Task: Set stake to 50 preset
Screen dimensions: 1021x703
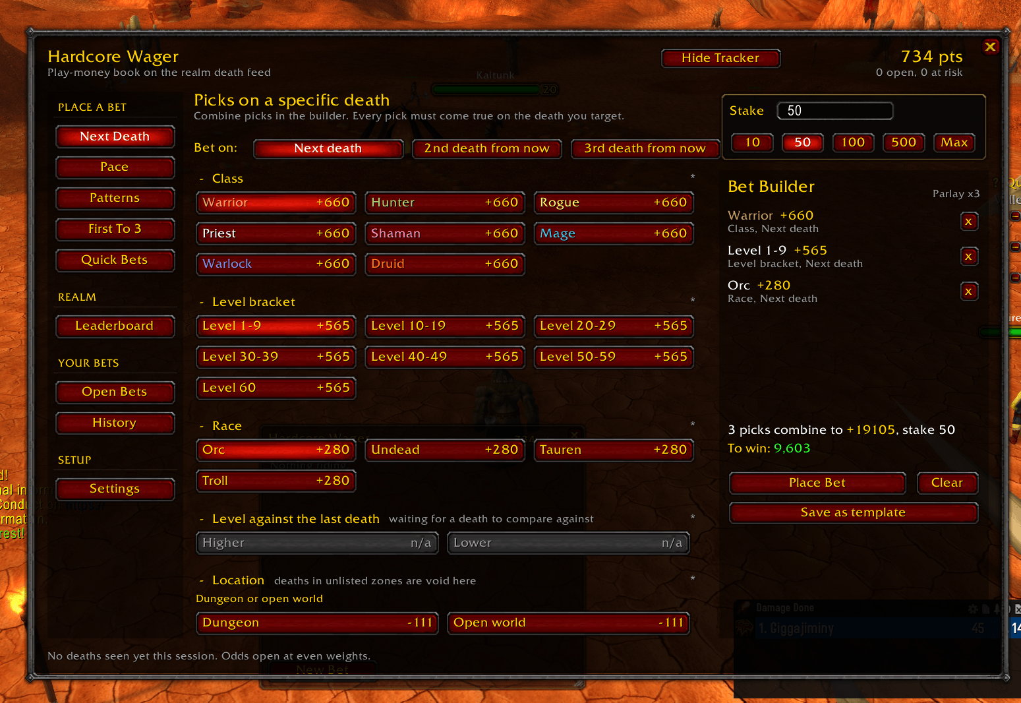Action: (803, 142)
